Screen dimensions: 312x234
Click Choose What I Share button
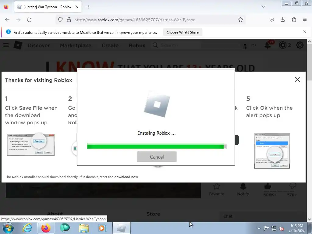point(183,32)
